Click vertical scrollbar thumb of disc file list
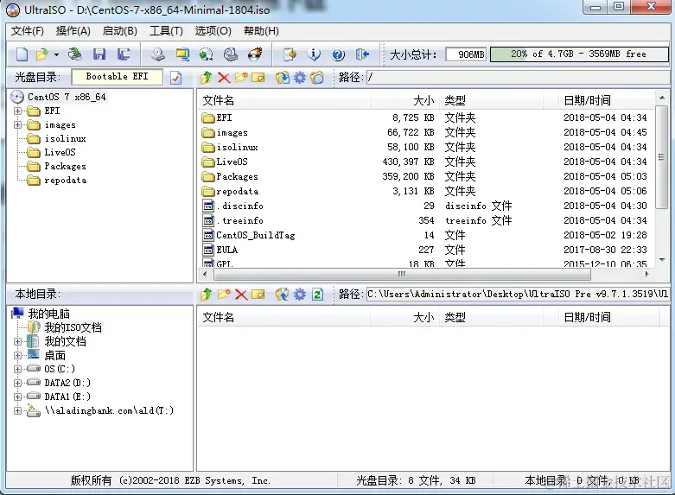 662,157
